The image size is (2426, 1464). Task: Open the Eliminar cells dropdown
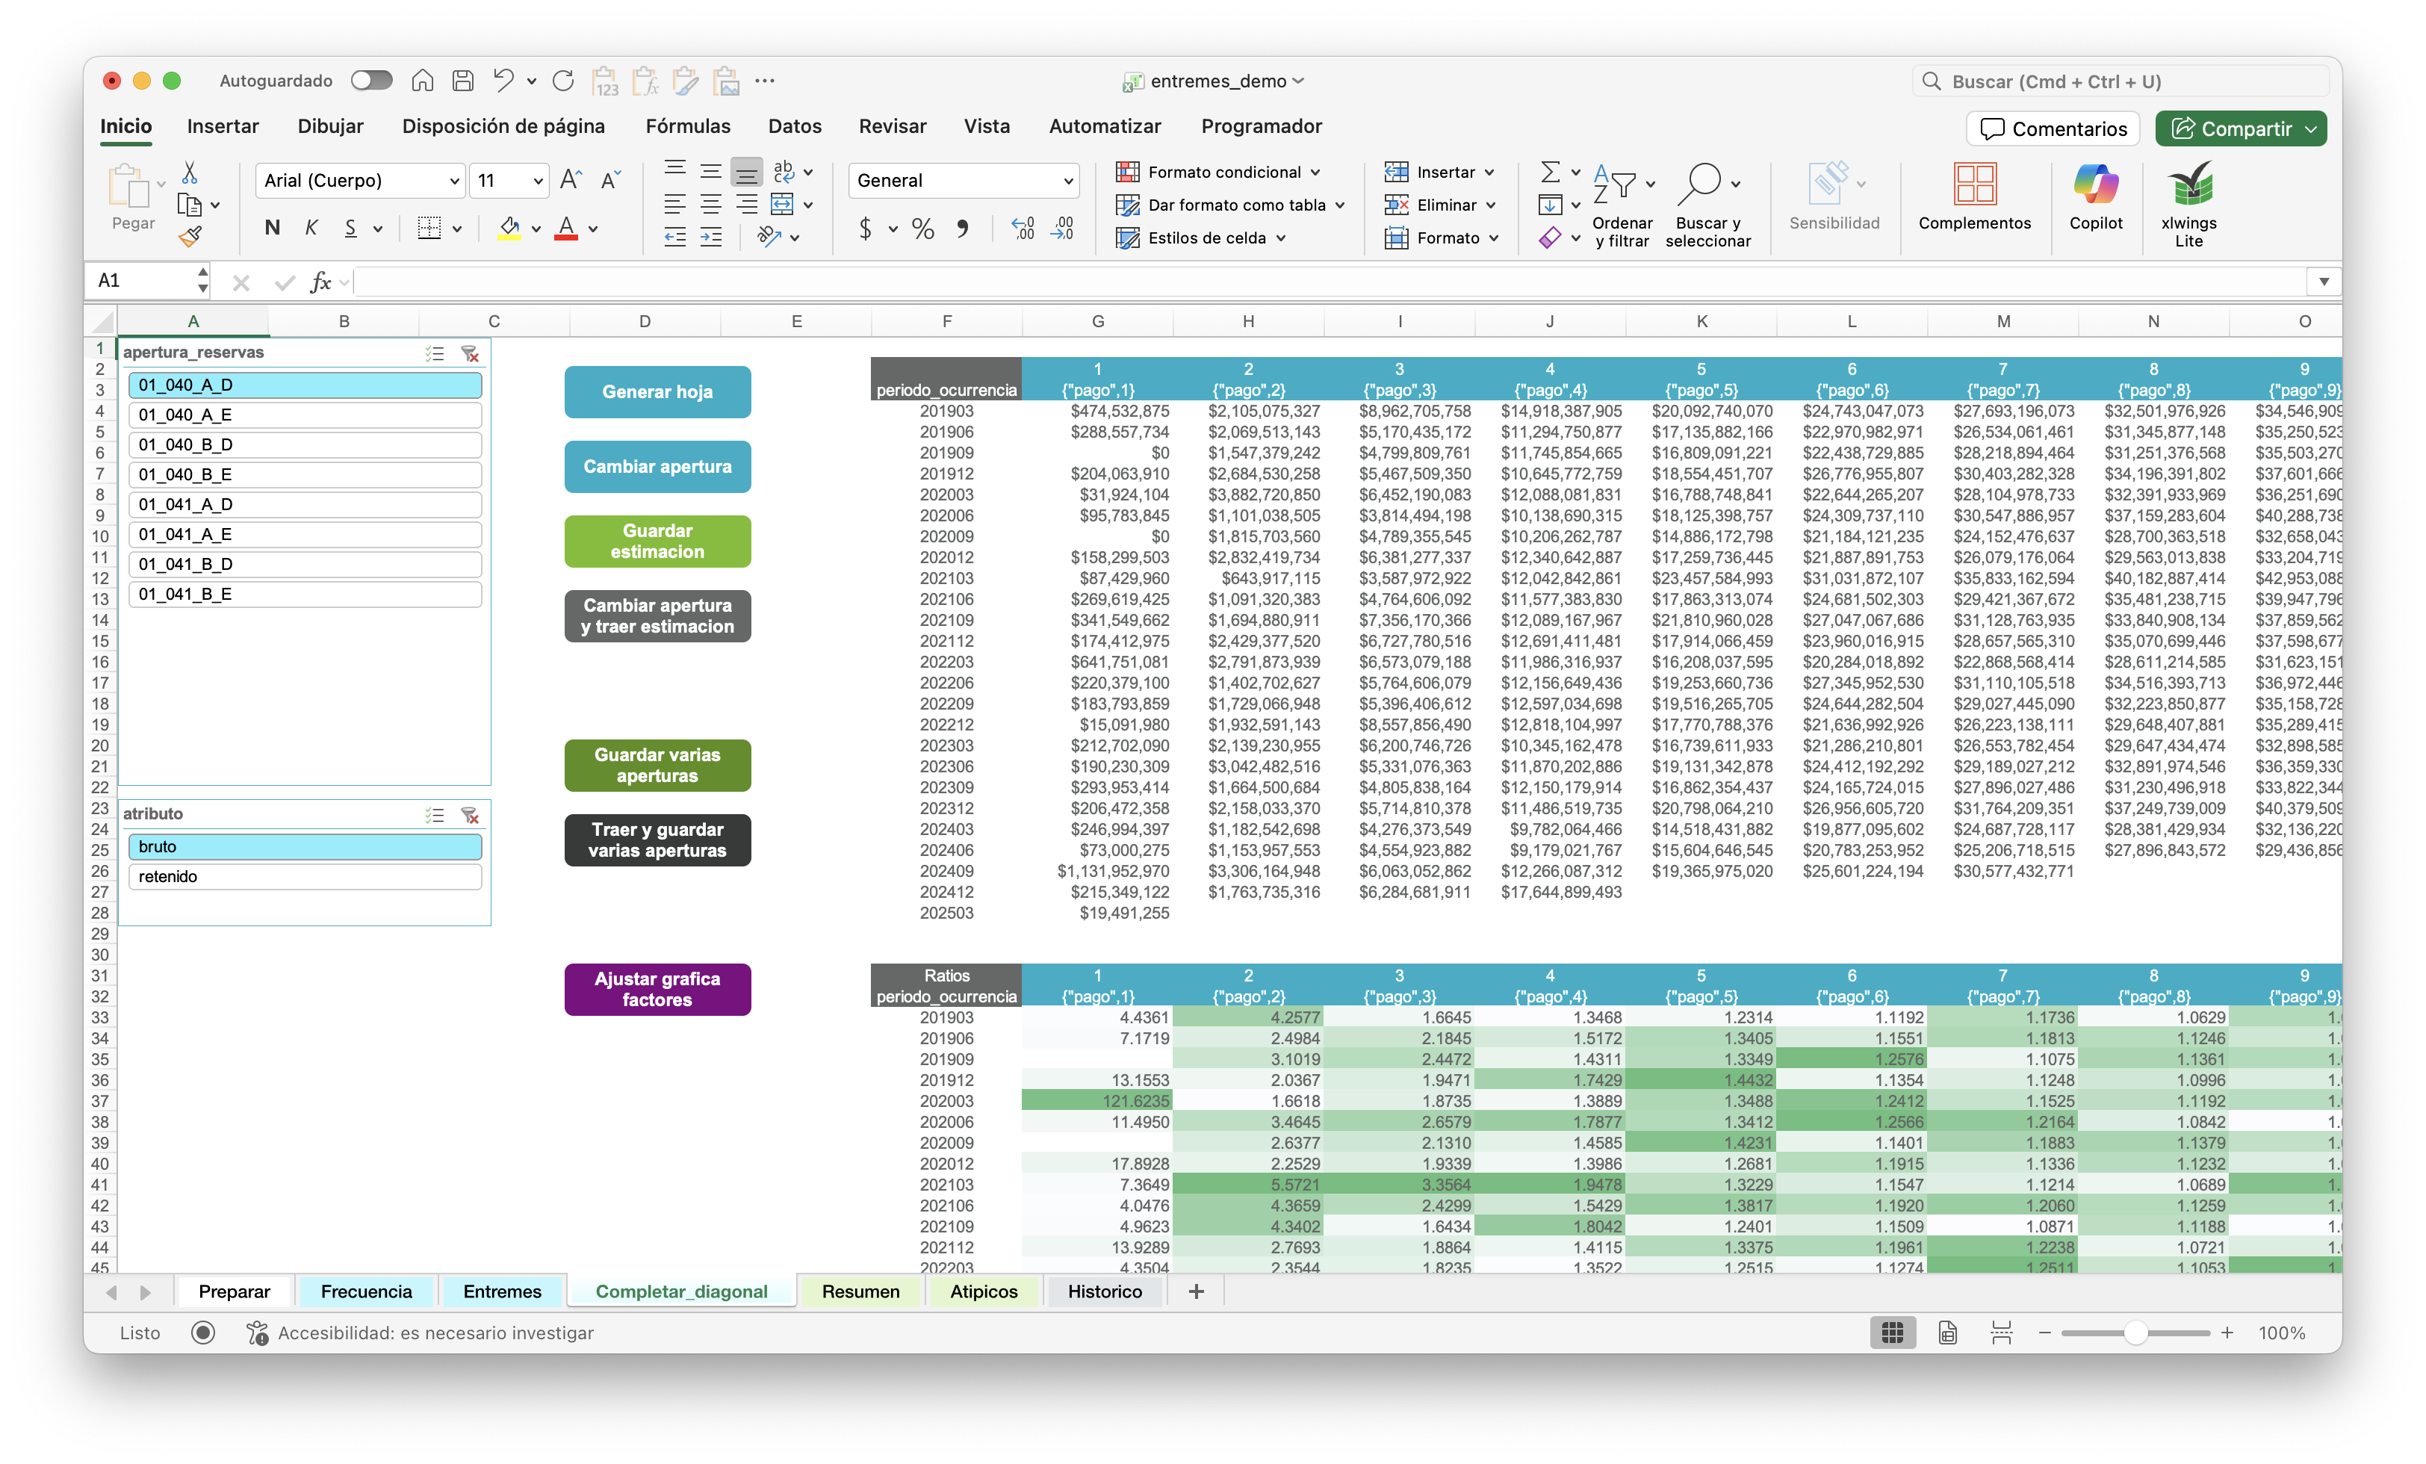pyautogui.click(x=1440, y=205)
